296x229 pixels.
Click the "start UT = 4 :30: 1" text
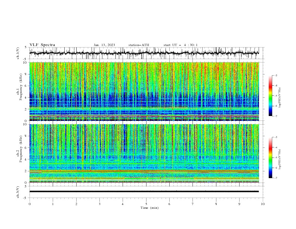pos(181,45)
